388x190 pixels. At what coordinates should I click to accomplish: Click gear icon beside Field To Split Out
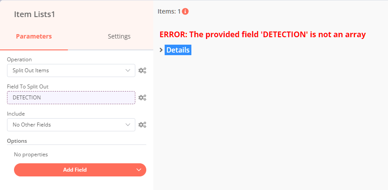click(142, 98)
